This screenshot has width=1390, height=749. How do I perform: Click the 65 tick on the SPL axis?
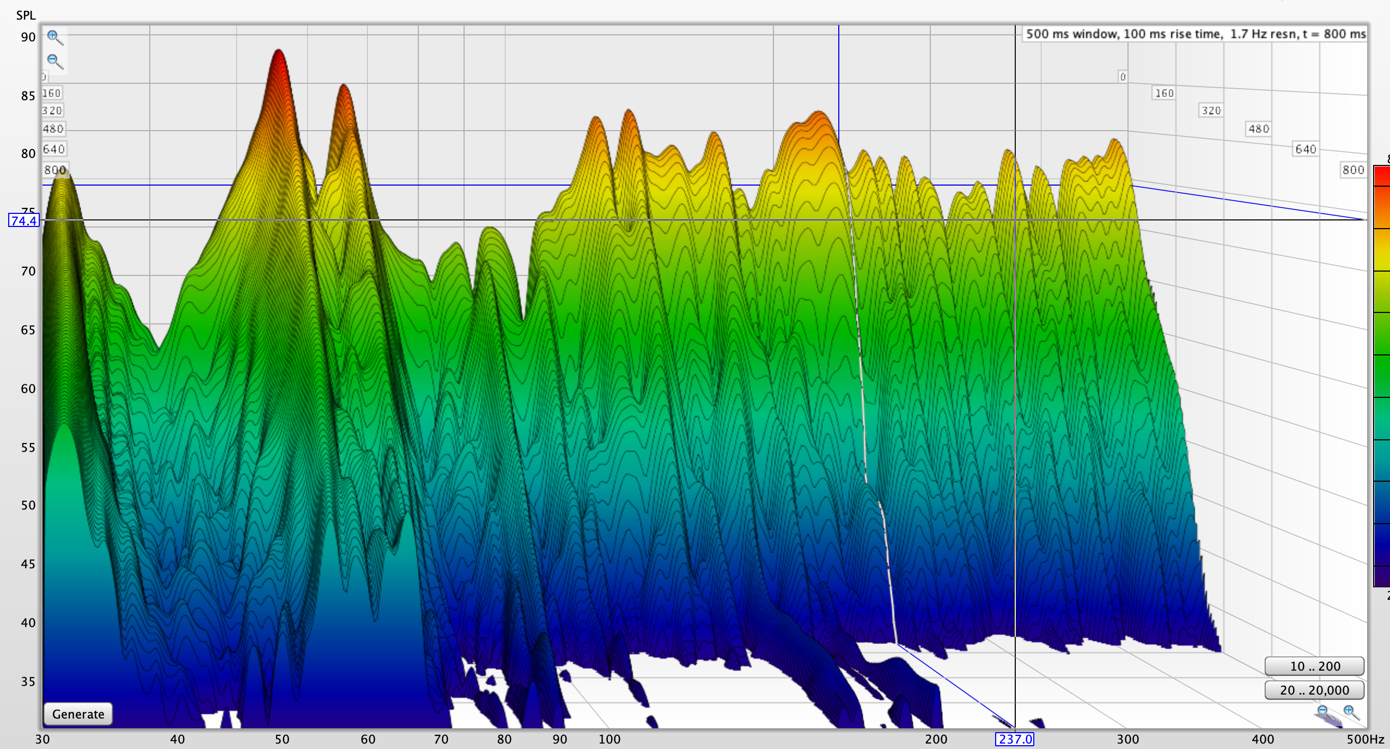pos(28,330)
